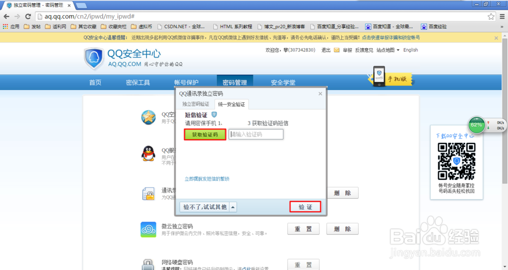Click the 网络硬盘密码 padlock icon
508x270 pixels.
pyautogui.click(x=148, y=265)
